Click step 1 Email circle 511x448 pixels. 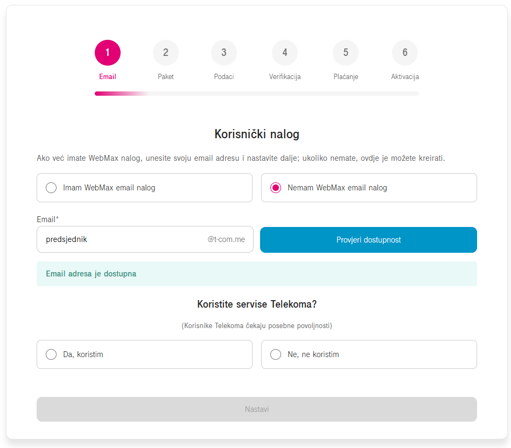(108, 53)
